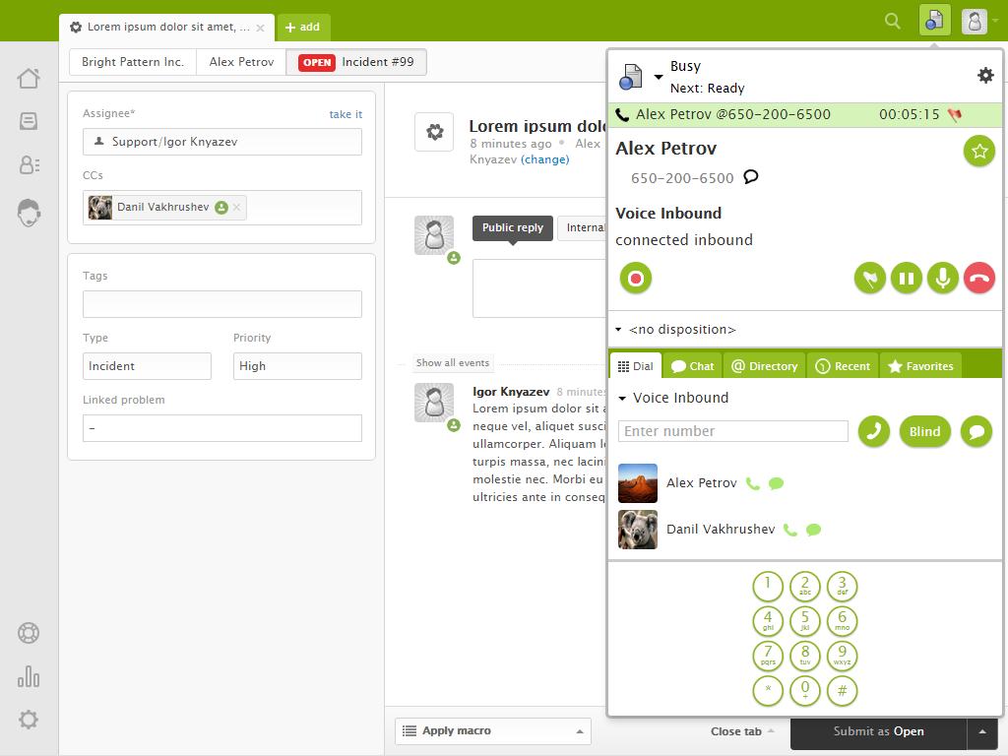The width and height of the screenshot is (1008, 756).
Task: Put the active call on hold
Action: pos(906,279)
